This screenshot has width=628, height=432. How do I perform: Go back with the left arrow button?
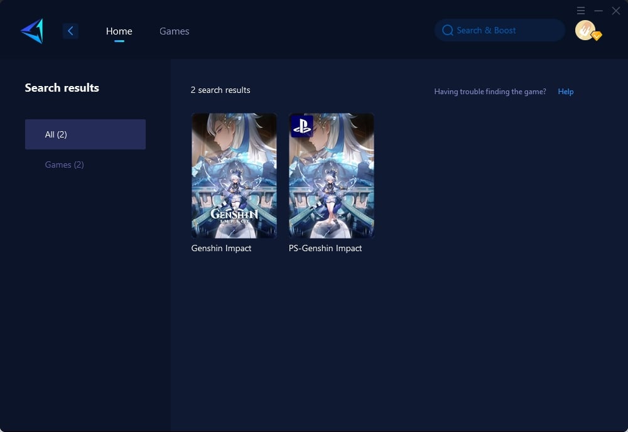point(70,31)
